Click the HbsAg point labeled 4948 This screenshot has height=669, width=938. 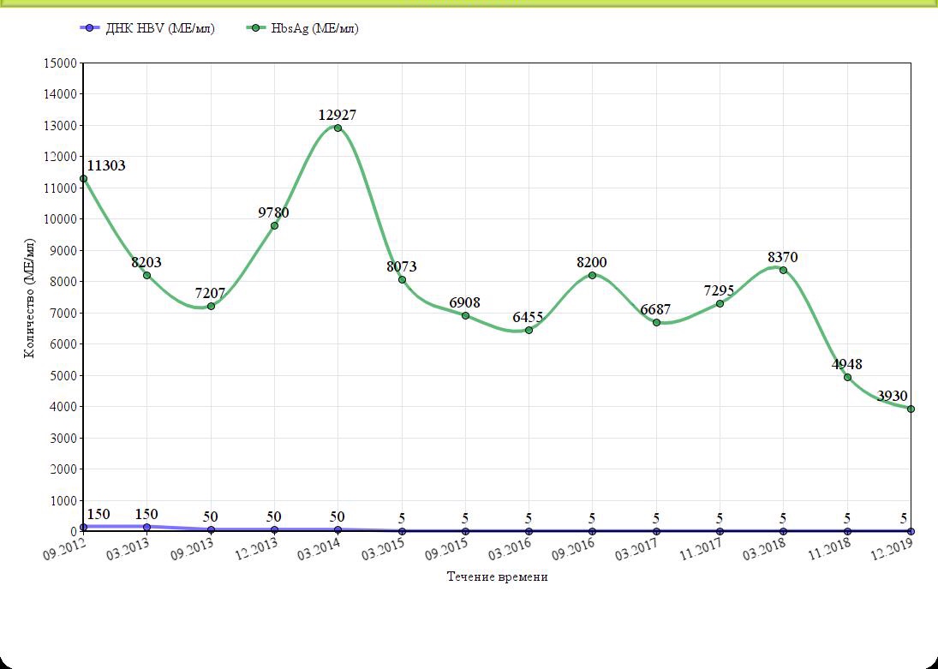click(x=847, y=377)
